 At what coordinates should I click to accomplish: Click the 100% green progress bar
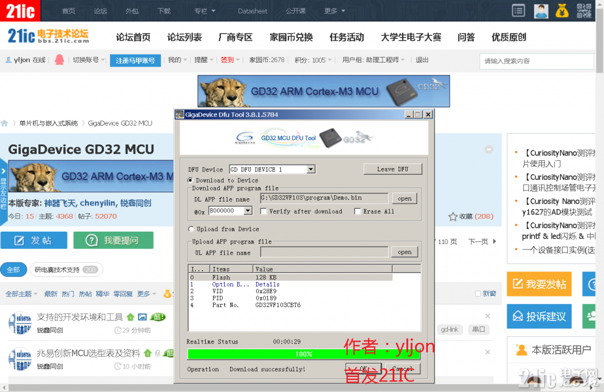coord(304,354)
